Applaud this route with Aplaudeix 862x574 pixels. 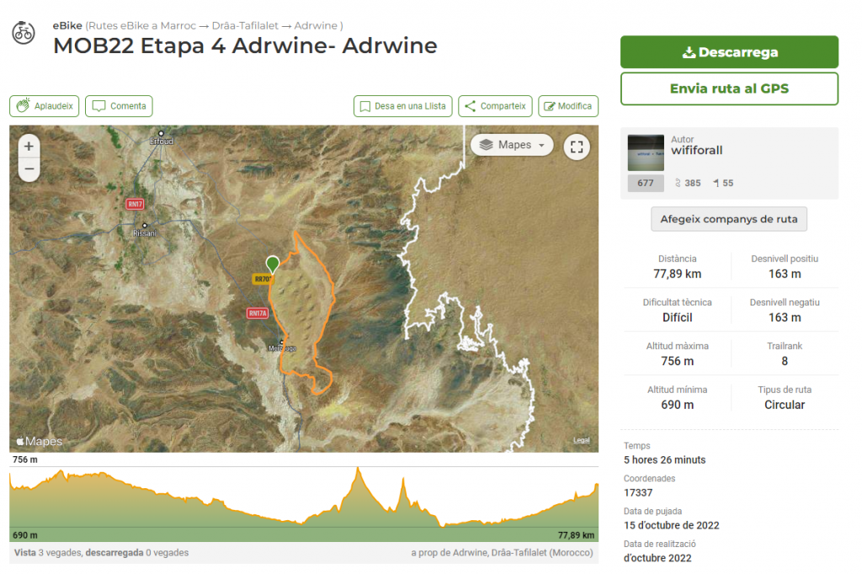[x=45, y=106]
